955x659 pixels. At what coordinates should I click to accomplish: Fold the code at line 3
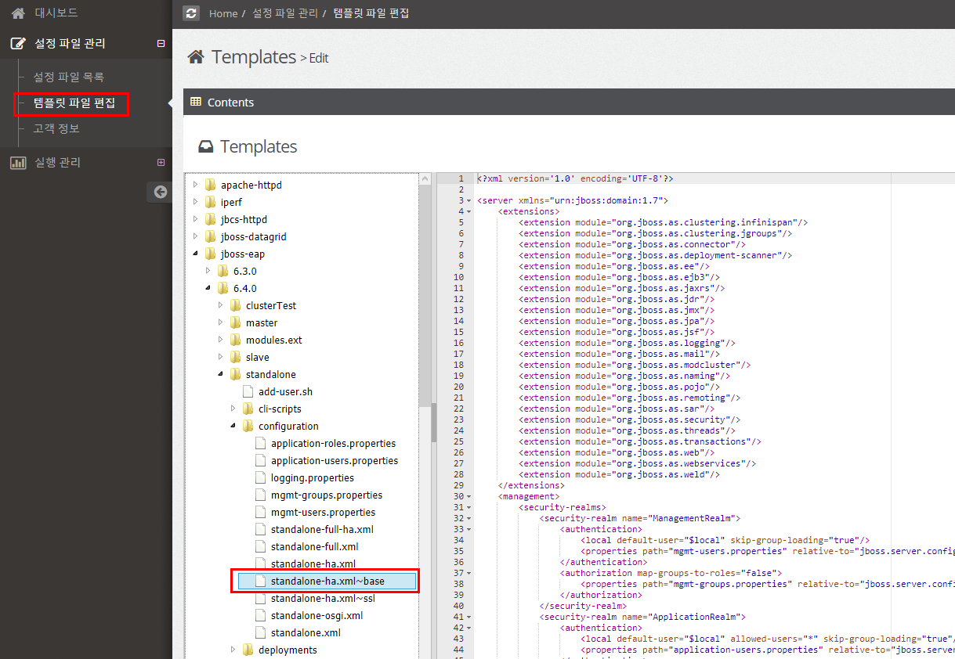tap(469, 201)
